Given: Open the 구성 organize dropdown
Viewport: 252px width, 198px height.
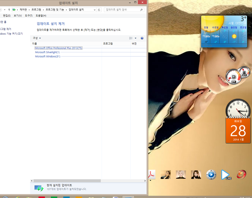Looking at the screenshot, I should 37,38.
